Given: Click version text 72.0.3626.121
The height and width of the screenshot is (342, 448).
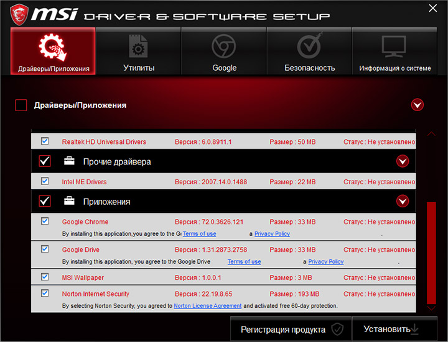Looking at the screenshot, I should pos(223,222).
